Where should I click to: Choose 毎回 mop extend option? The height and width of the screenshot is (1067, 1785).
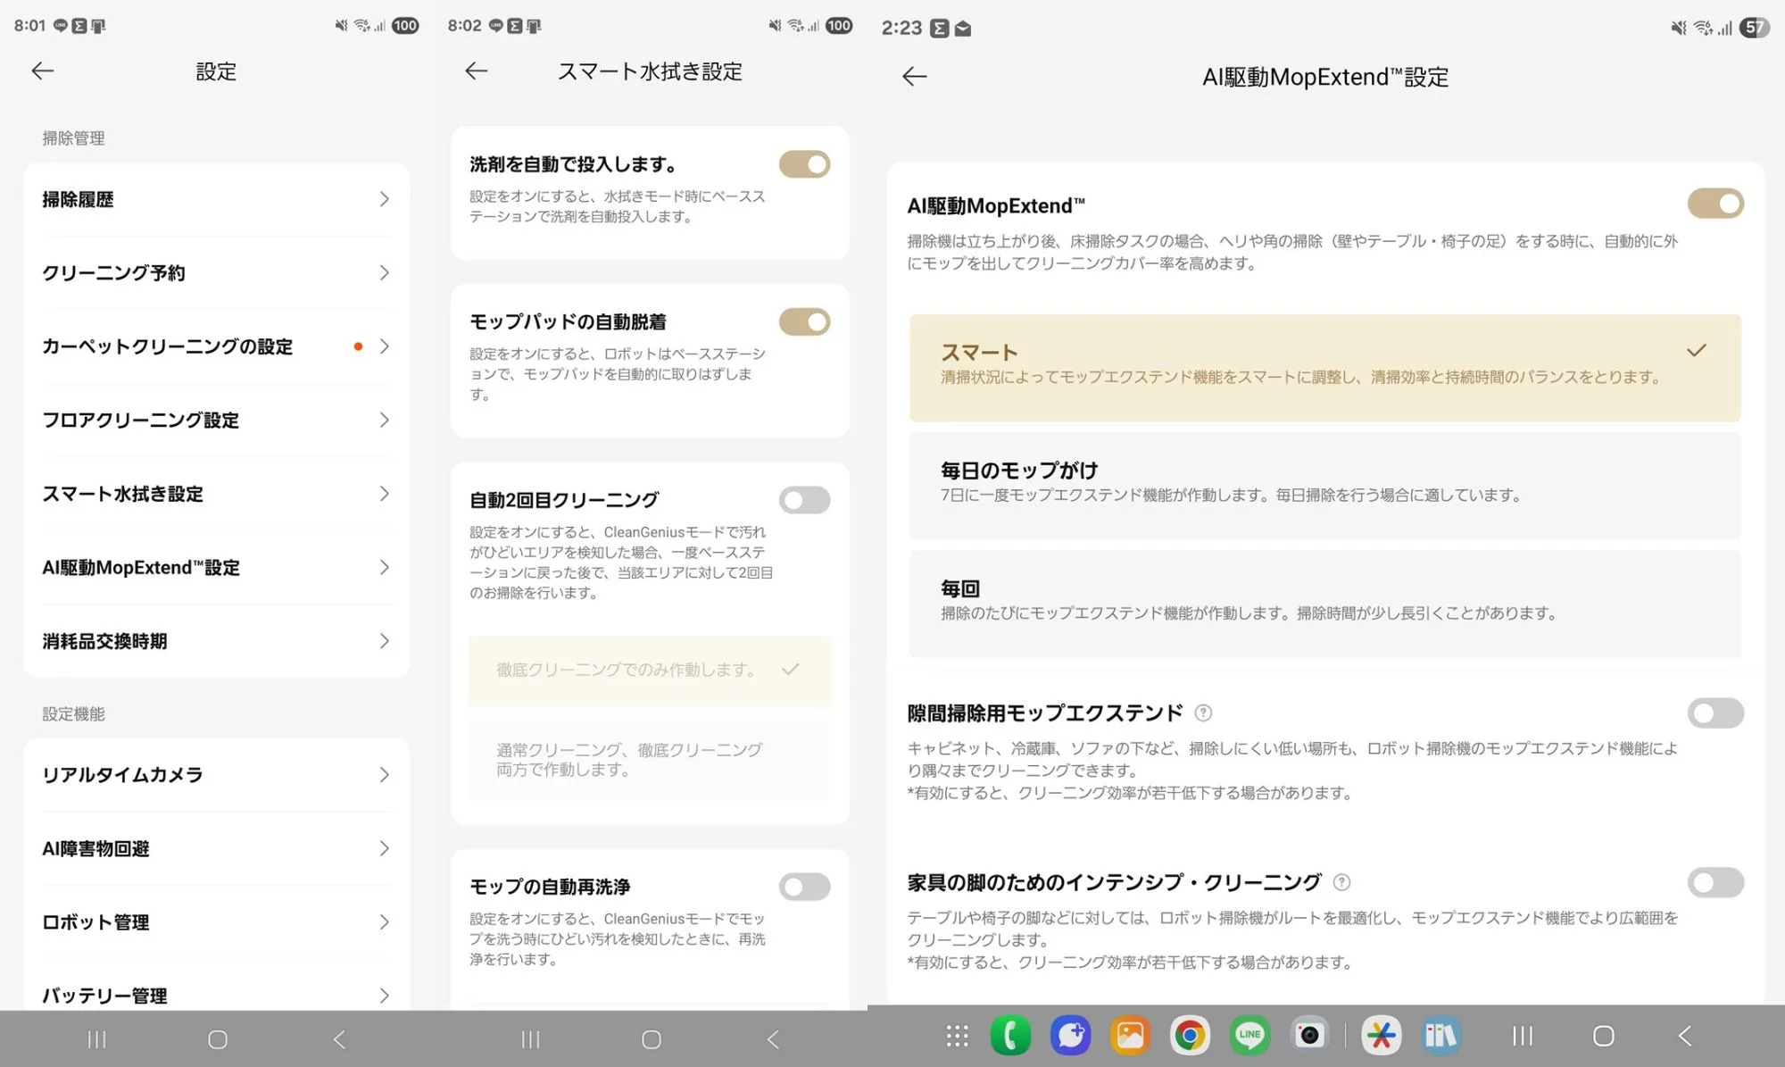[x=1324, y=603]
